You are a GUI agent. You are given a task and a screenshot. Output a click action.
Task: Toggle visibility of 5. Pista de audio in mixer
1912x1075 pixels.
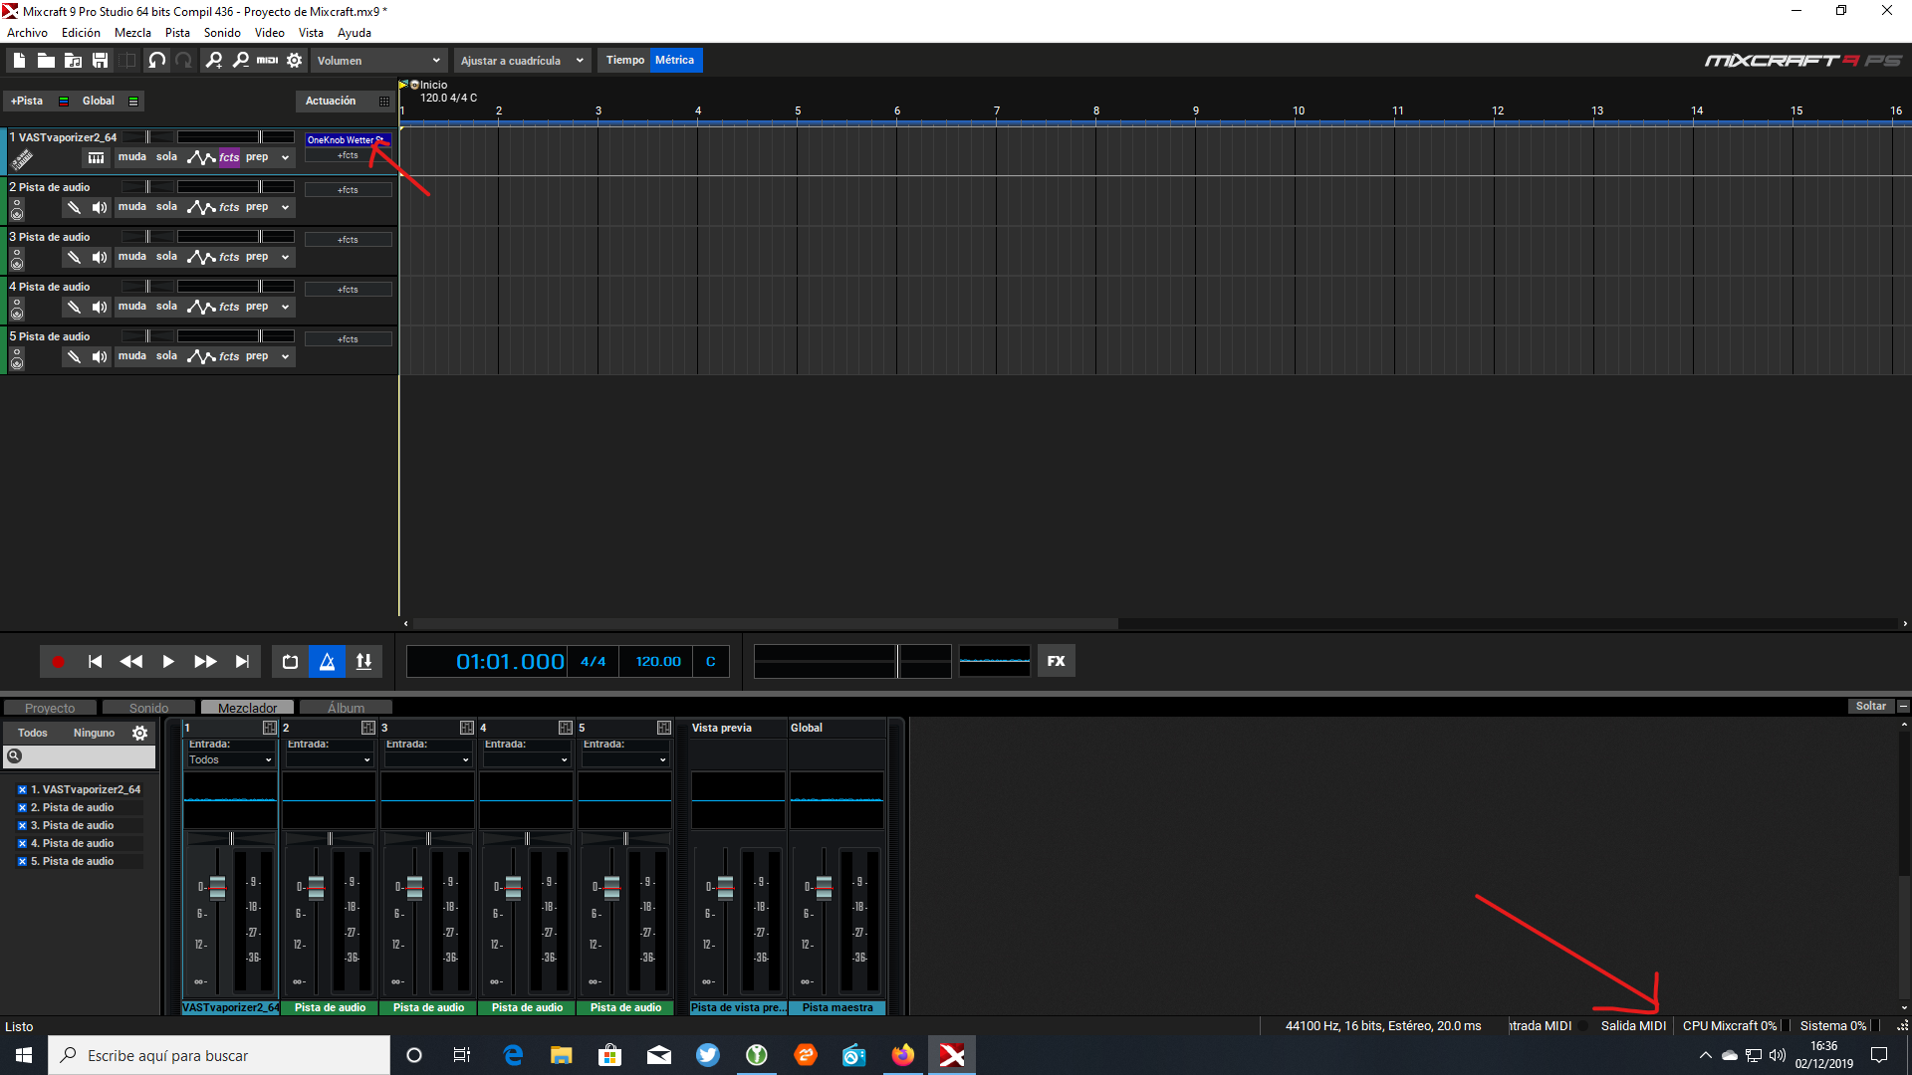(22, 862)
